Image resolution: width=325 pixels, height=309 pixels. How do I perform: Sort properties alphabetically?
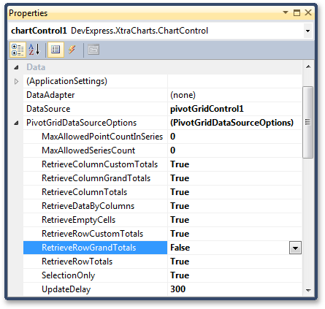pyautogui.click(x=34, y=50)
